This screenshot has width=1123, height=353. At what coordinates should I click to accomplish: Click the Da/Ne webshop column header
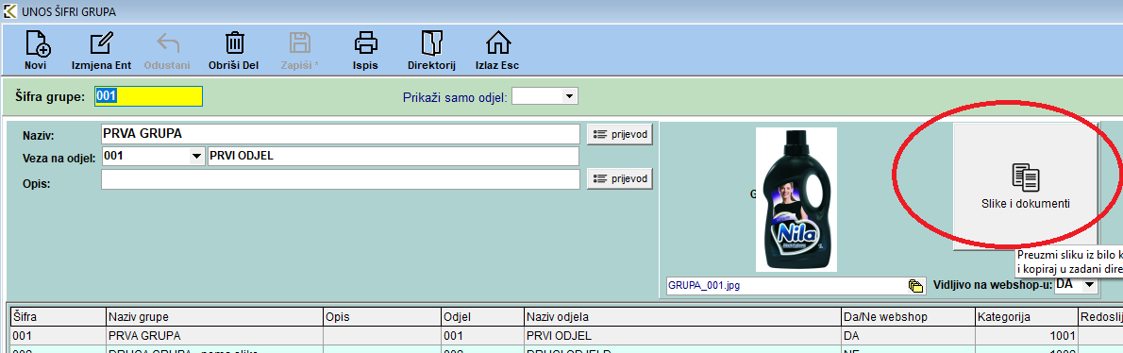point(908,317)
